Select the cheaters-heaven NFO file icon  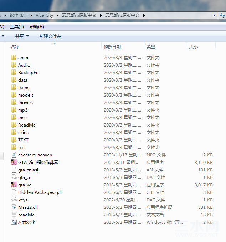(14, 155)
